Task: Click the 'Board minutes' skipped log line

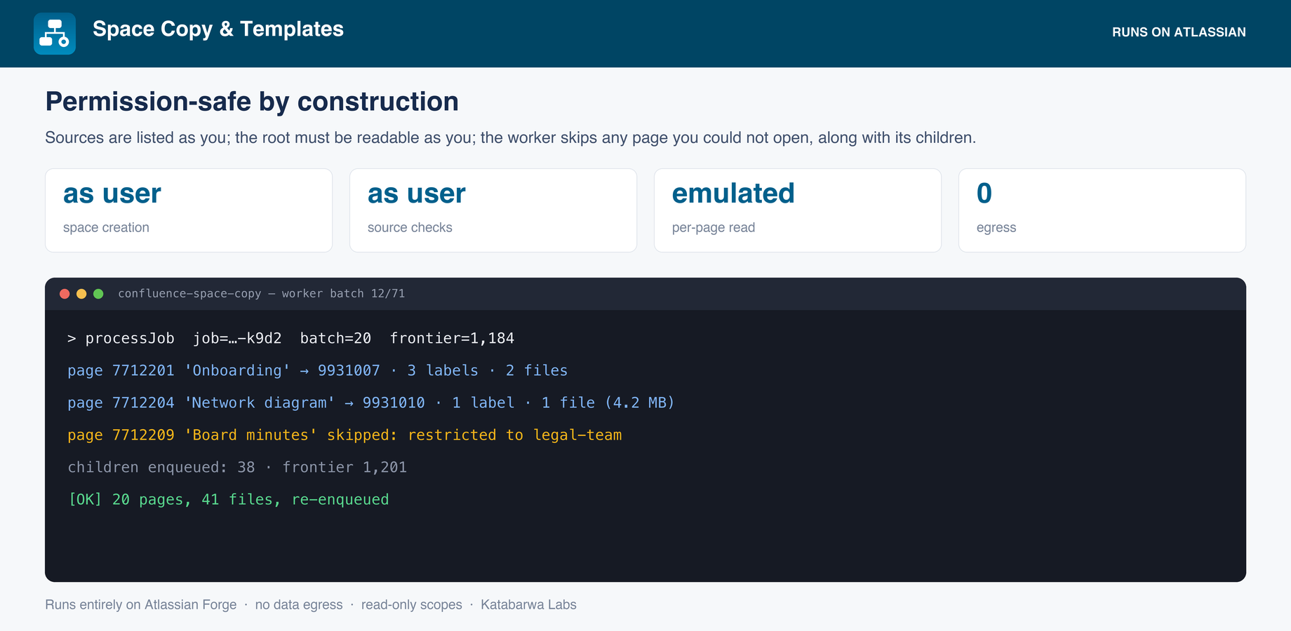Action: click(345, 435)
